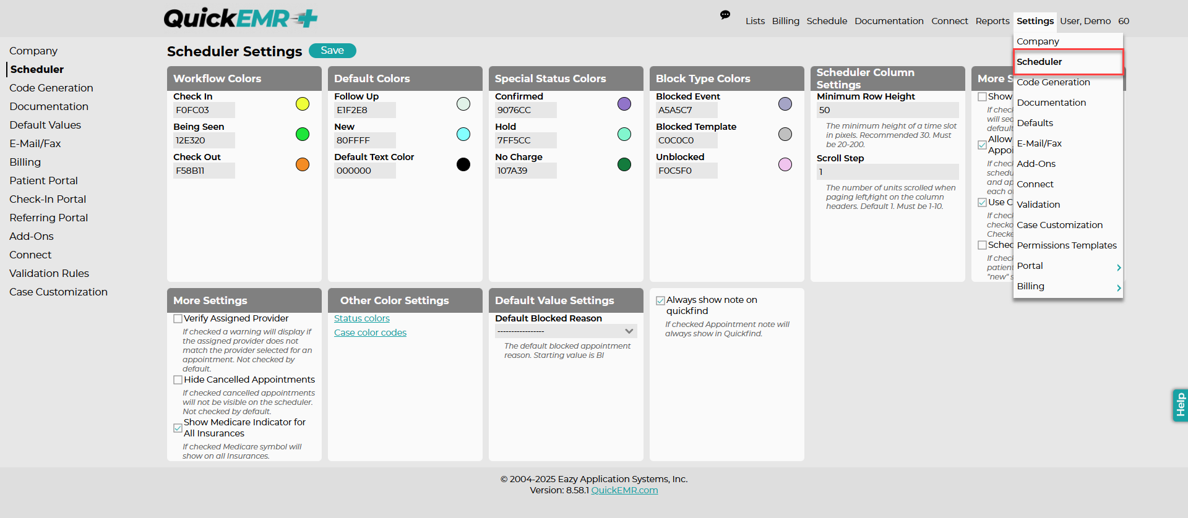This screenshot has height=518, width=1188.
Task: Go to Company in left sidebar
Action: click(33, 51)
